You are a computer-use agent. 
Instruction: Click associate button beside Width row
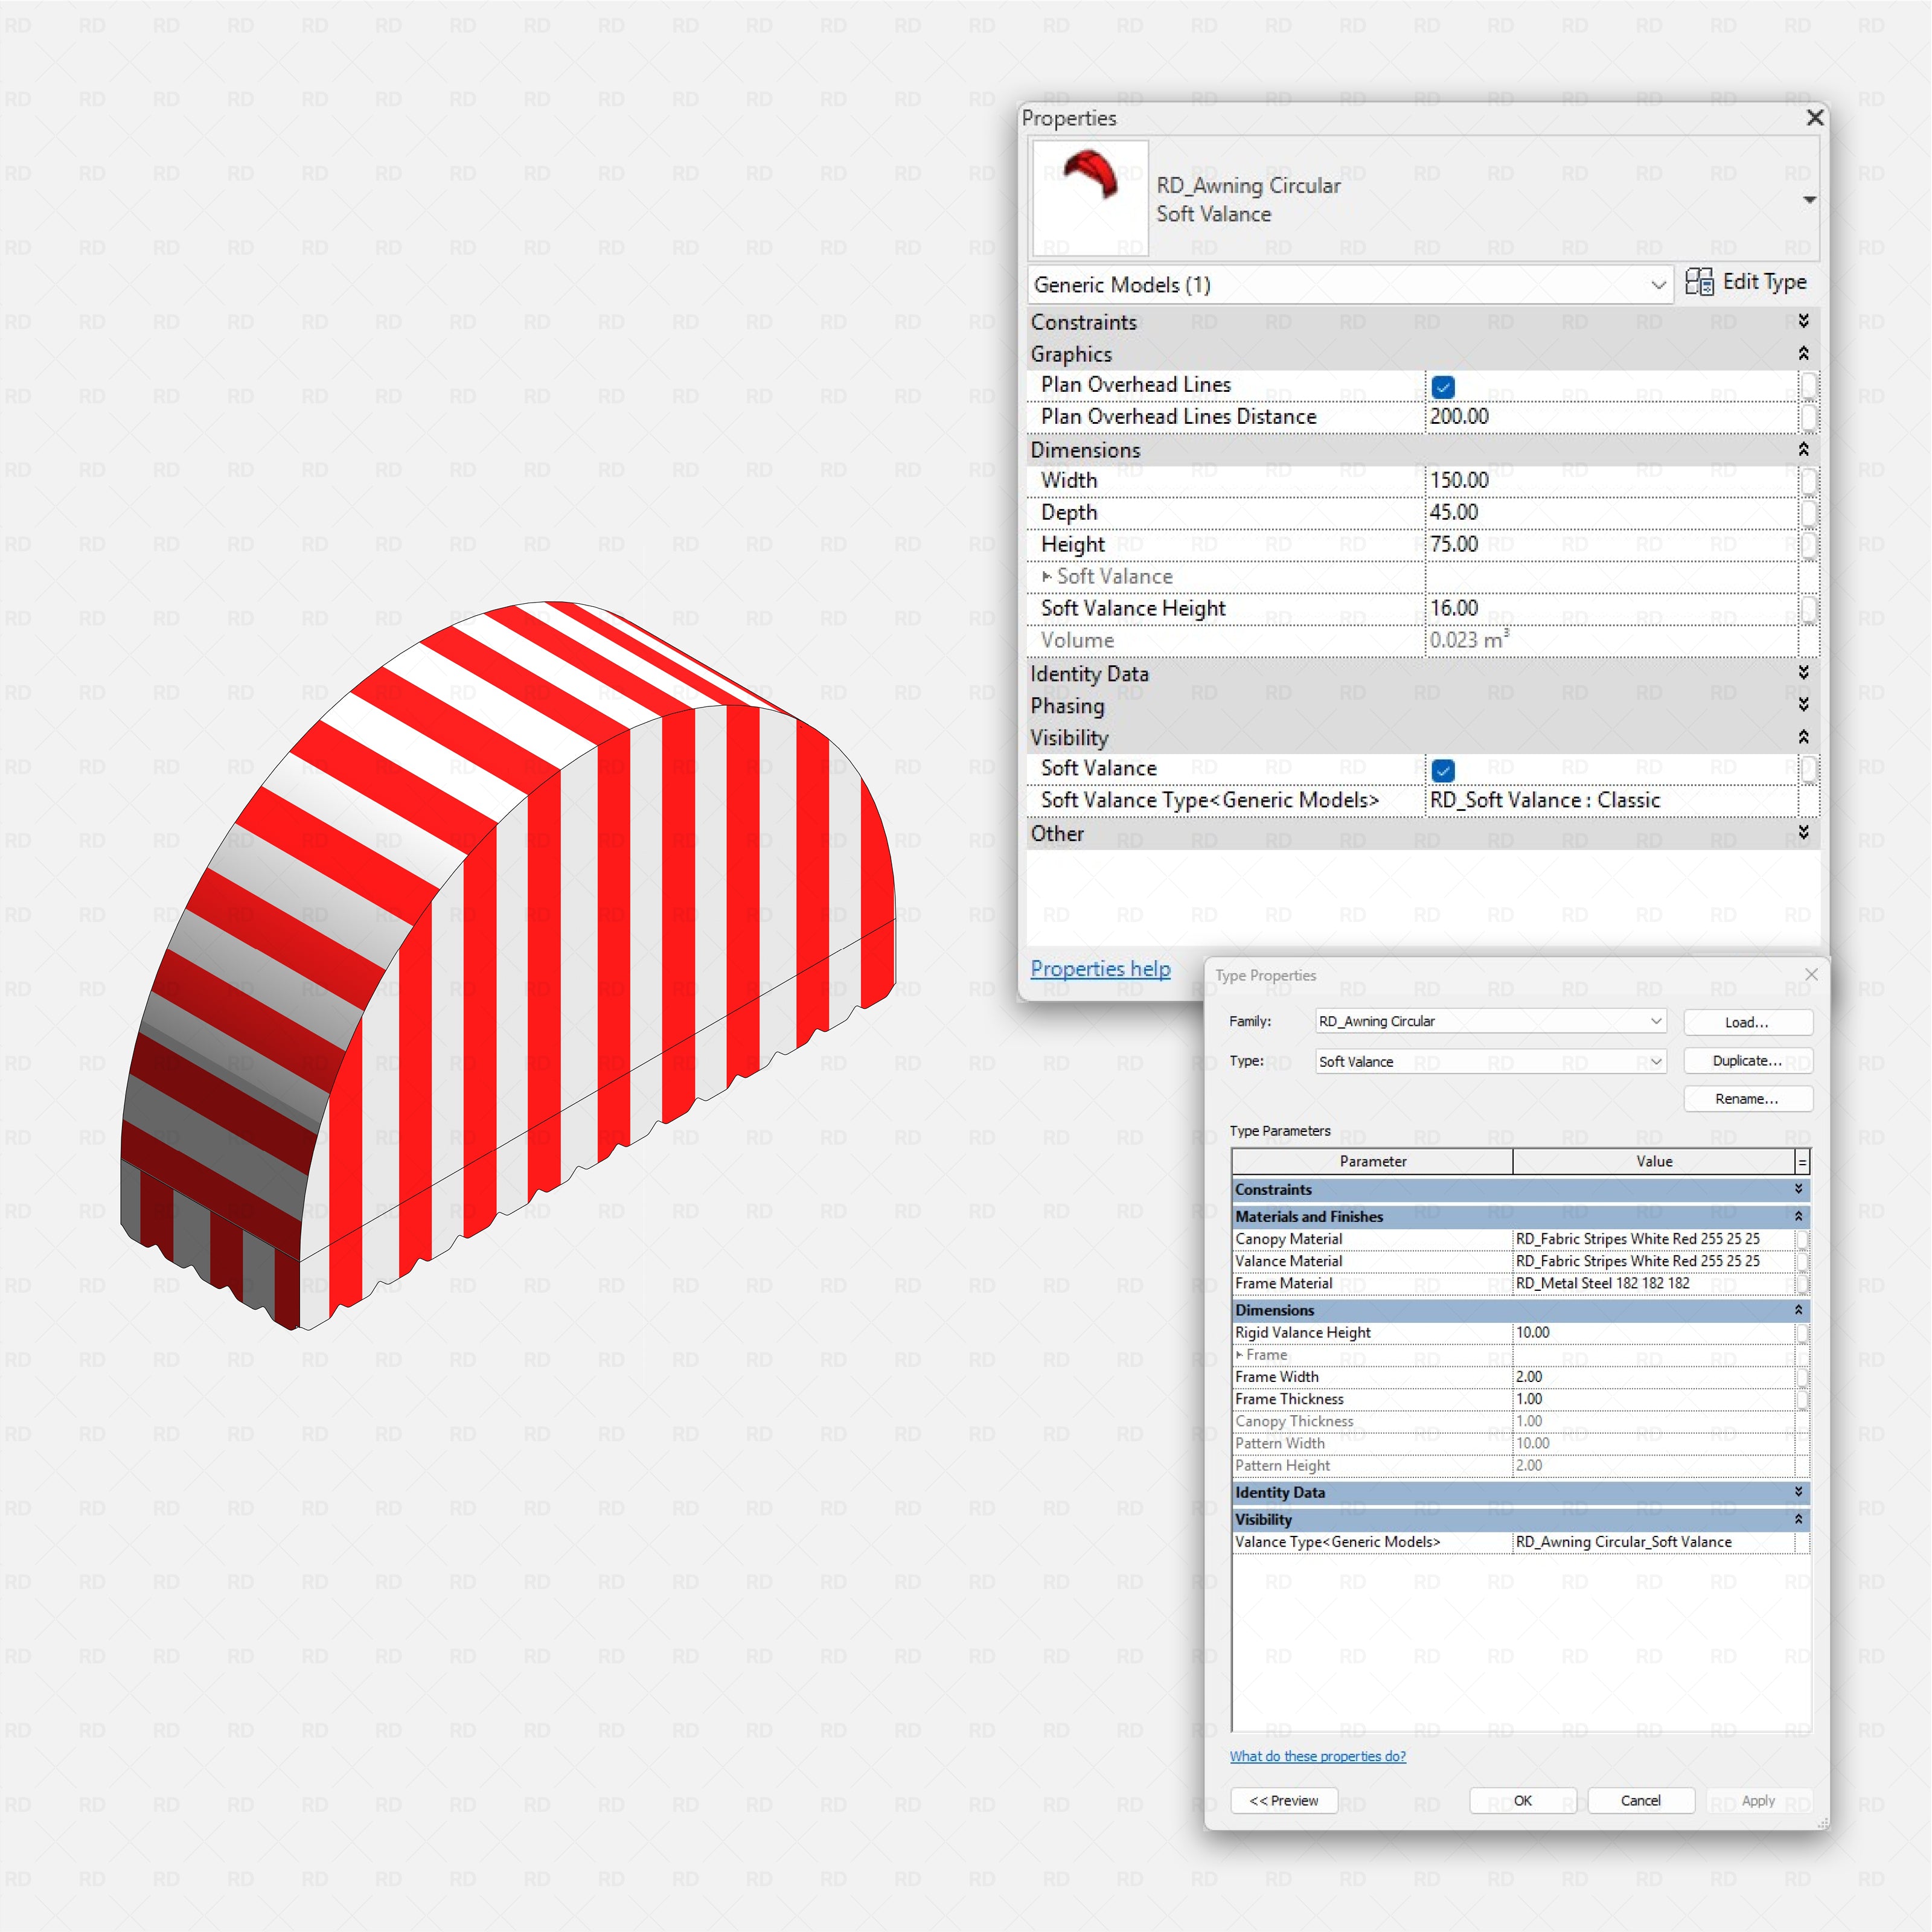coord(1808,481)
